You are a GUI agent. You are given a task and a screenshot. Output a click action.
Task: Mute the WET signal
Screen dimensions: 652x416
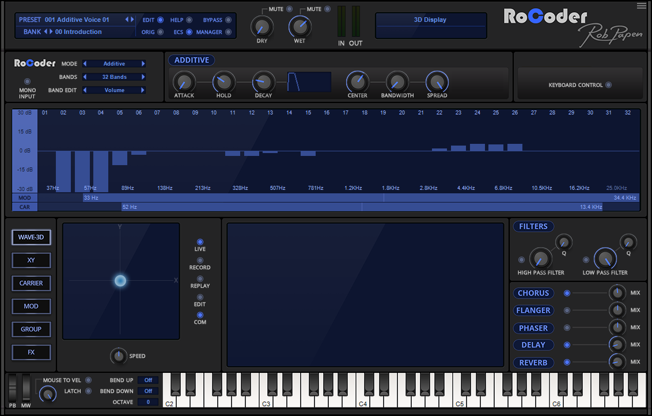pyautogui.click(x=328, y=9)
